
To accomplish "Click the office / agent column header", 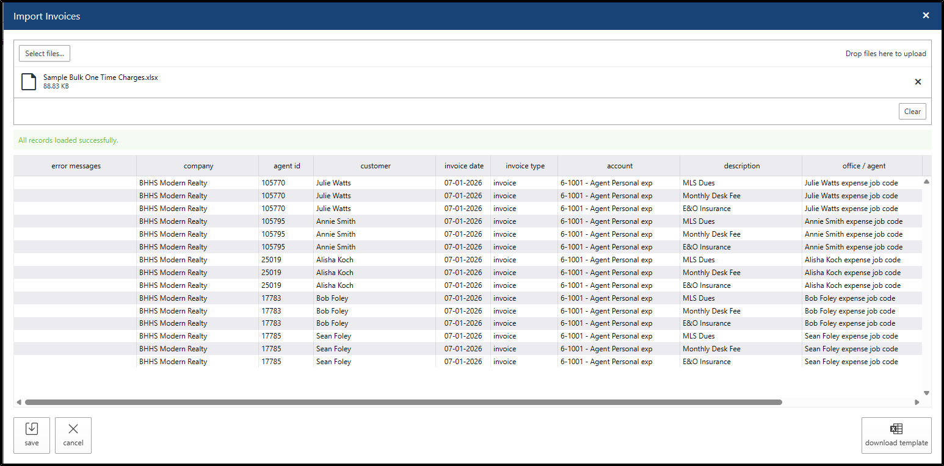I will pyautogui.click(x=863, y=166).
